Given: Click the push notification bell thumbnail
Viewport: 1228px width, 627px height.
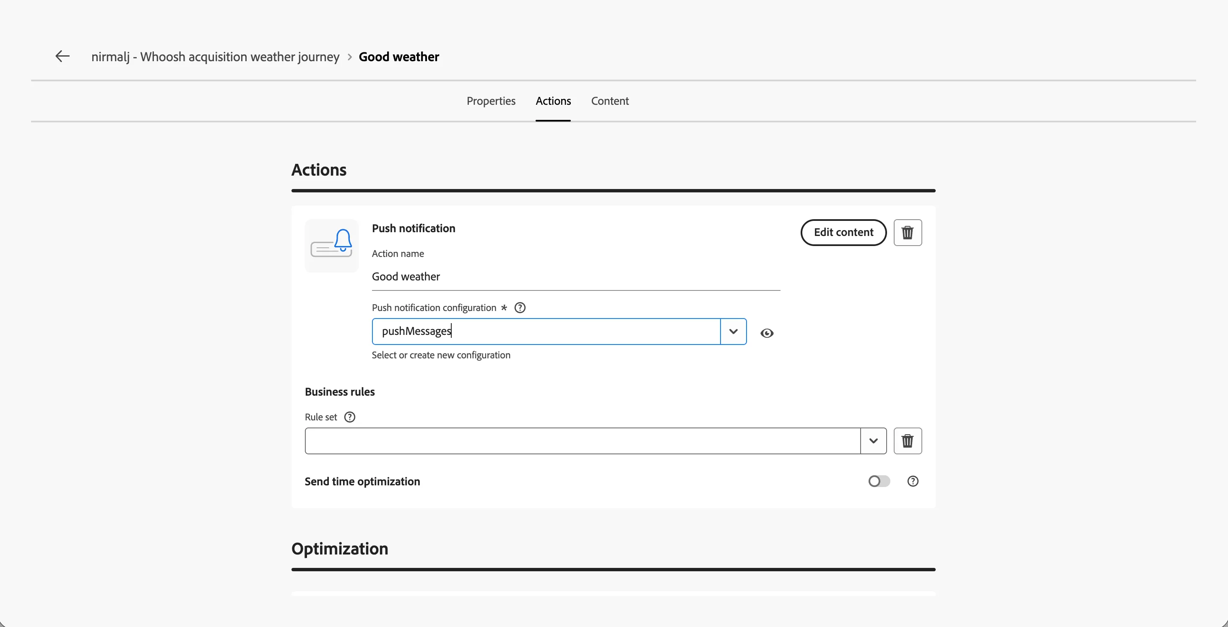Looking at the screenshot, I should tap(332, 245).
